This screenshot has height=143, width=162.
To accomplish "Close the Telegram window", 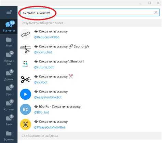I will [x=158, y=3].
